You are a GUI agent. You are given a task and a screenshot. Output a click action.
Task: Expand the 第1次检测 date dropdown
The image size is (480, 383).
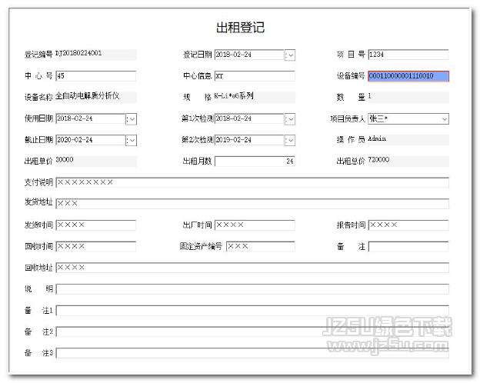click(289, 119)
